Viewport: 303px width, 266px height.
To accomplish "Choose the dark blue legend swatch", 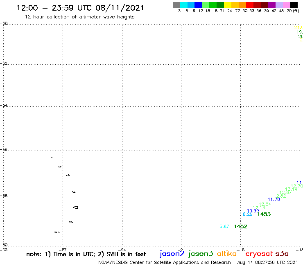I will (x=198, y=5).
